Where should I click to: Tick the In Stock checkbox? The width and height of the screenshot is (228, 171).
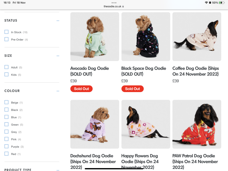tap(6, 32)
